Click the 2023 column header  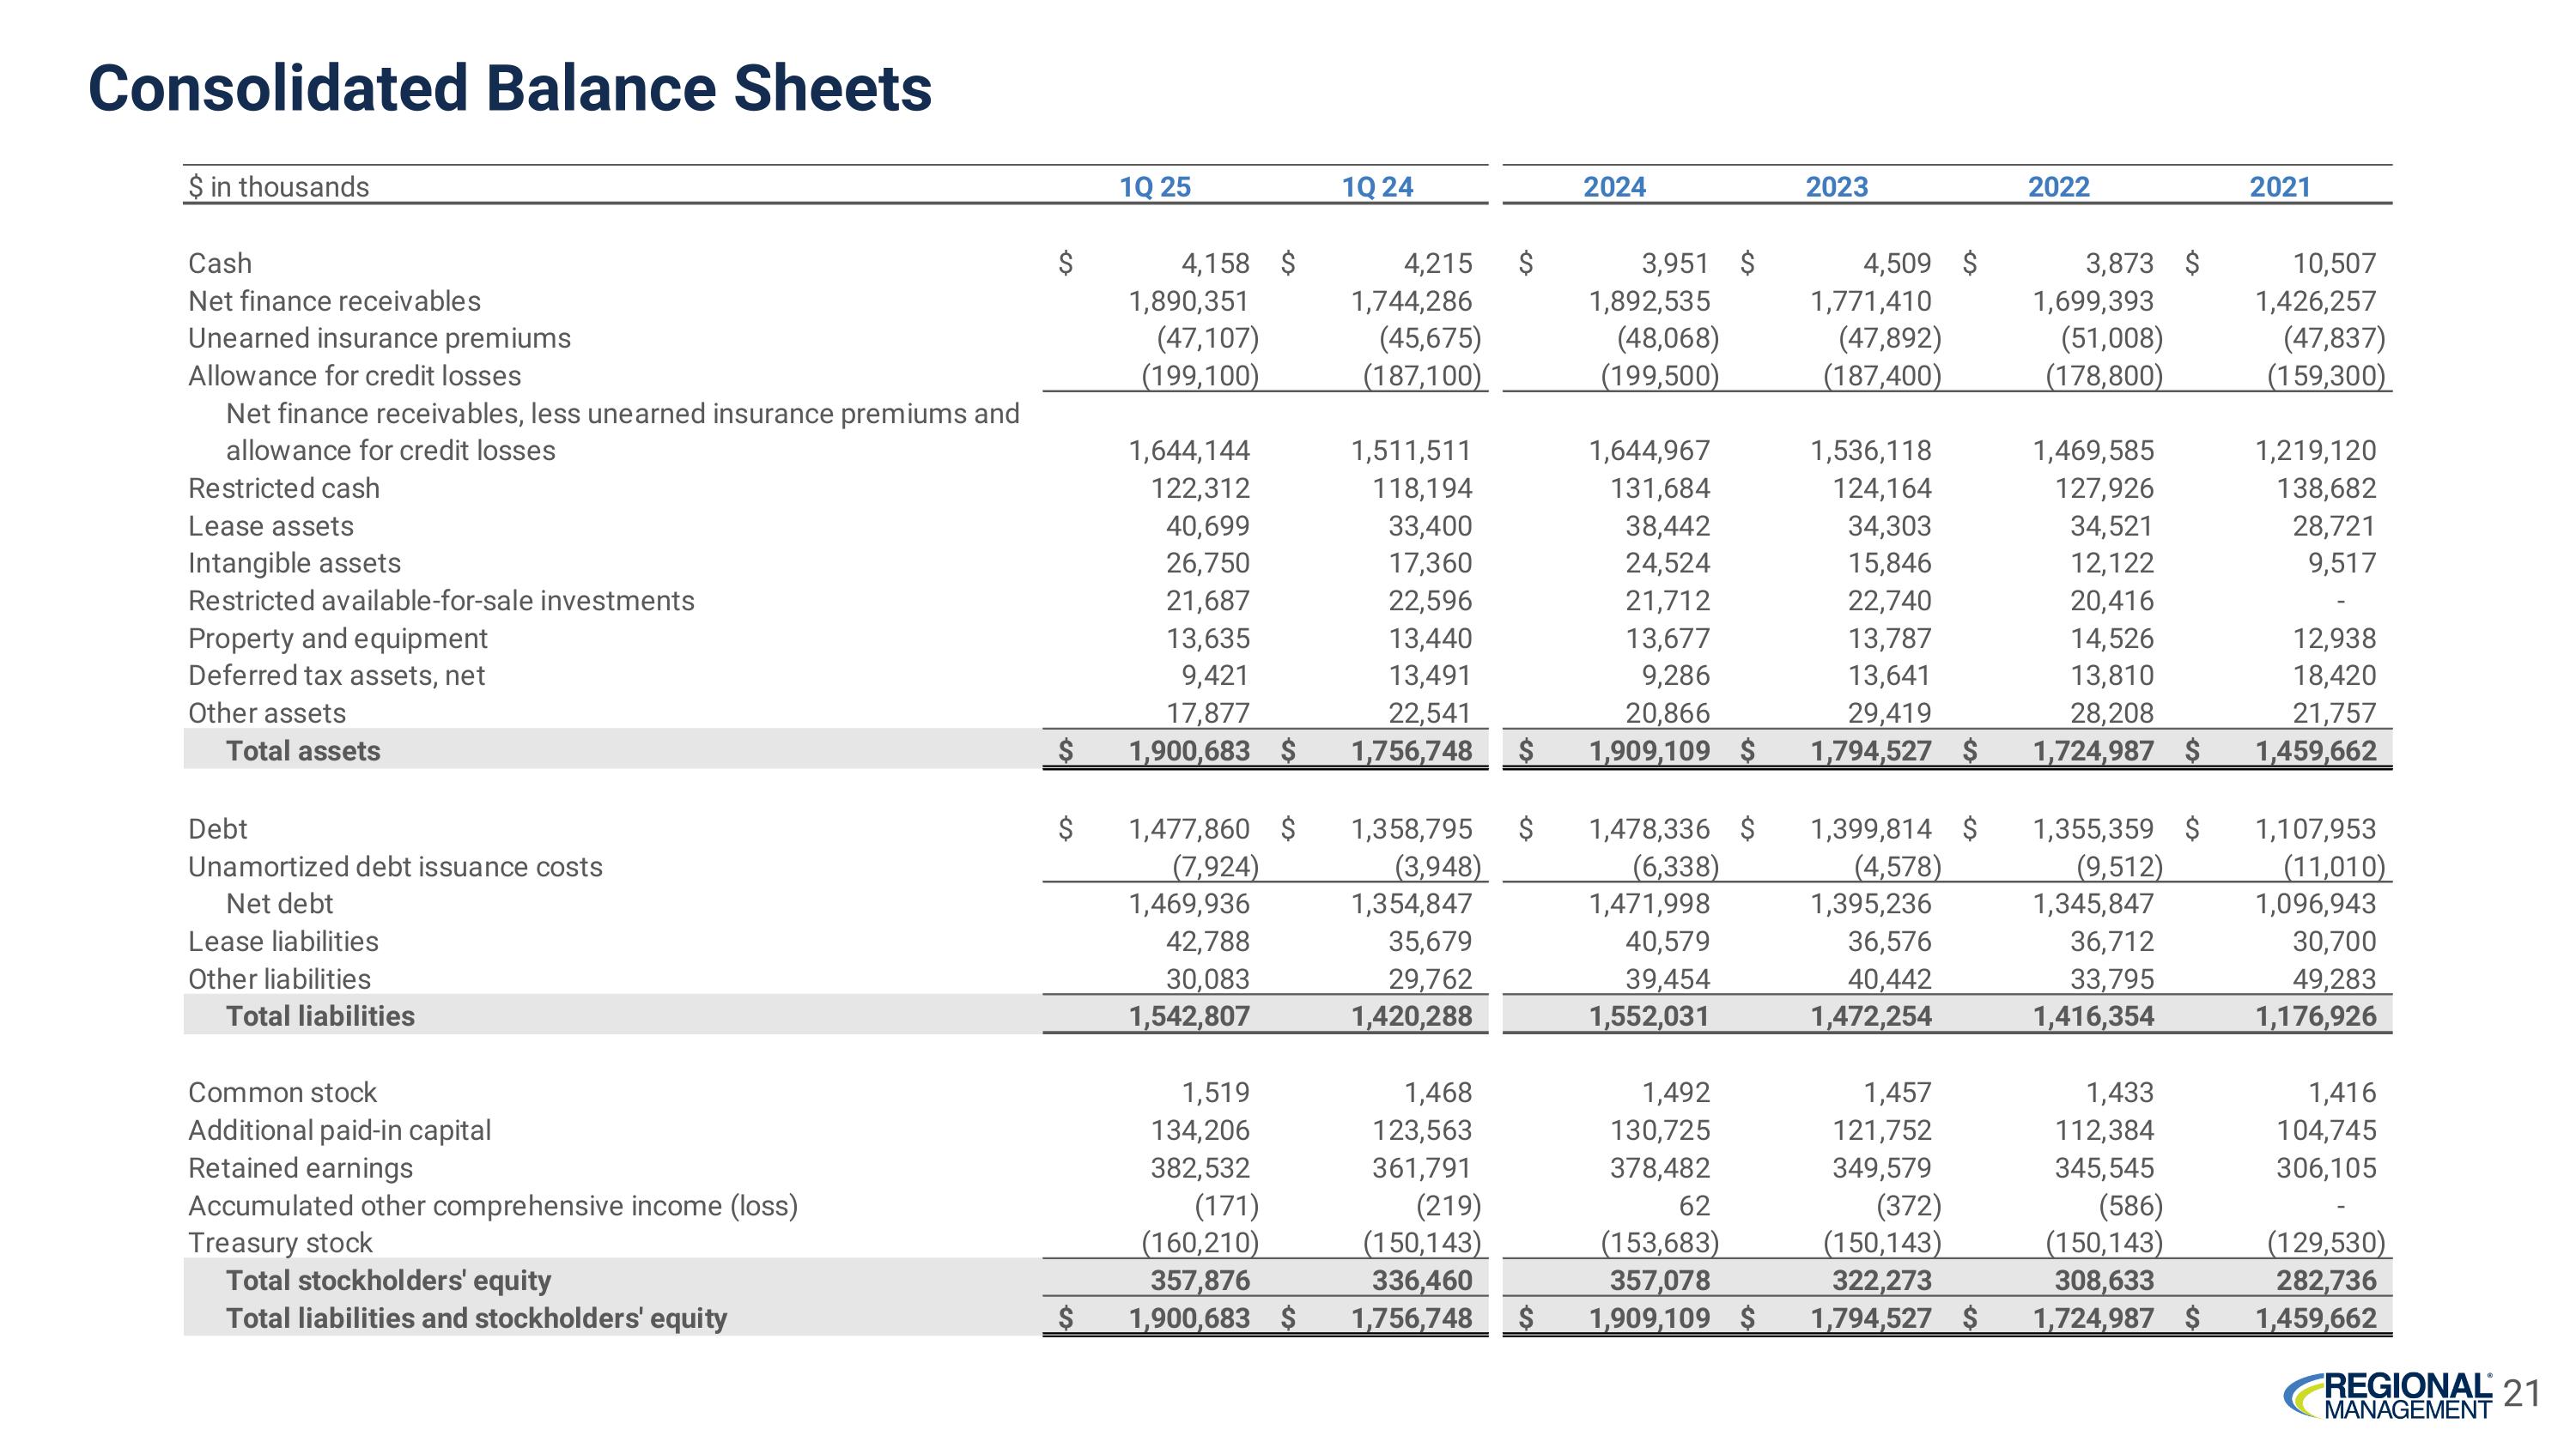pos(1836,187)
